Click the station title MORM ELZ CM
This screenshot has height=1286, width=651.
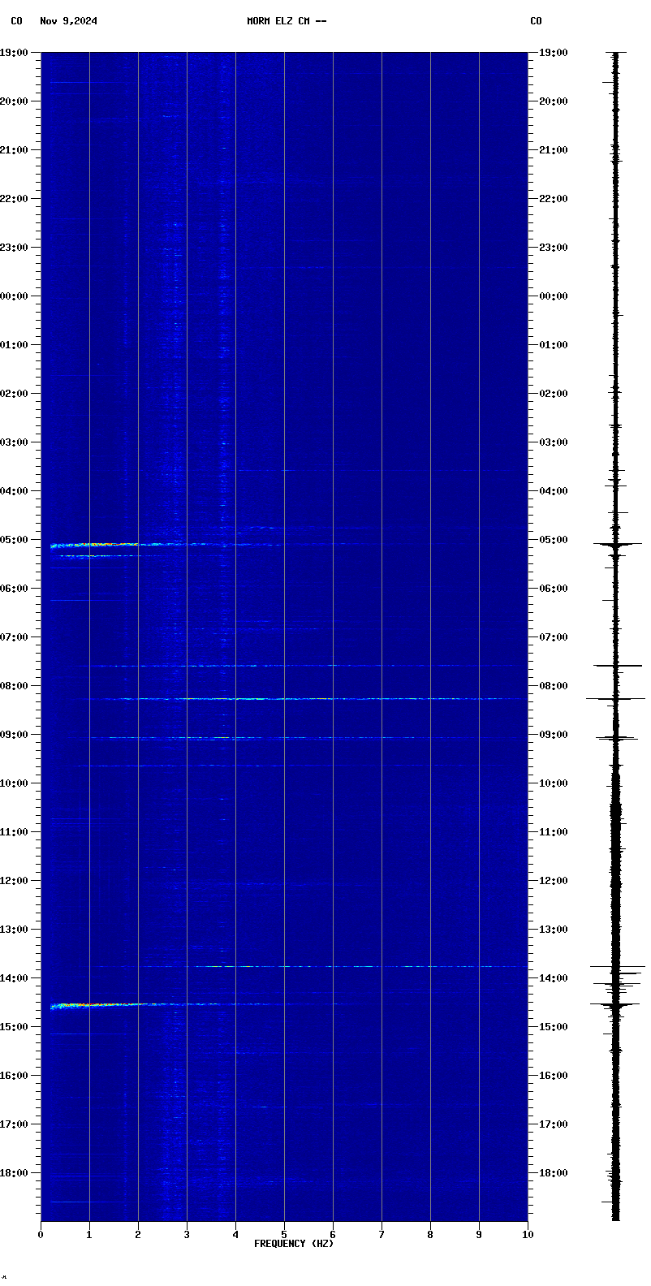[287, 21]
